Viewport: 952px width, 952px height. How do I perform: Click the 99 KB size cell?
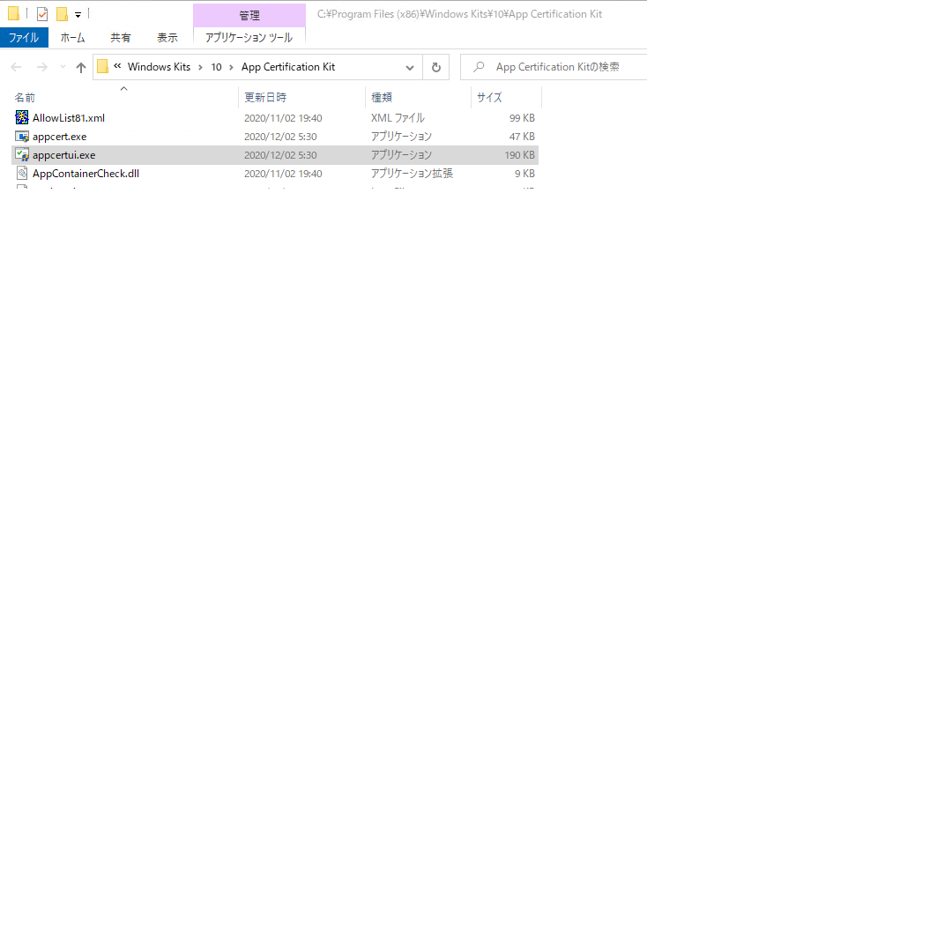point(522,118)
